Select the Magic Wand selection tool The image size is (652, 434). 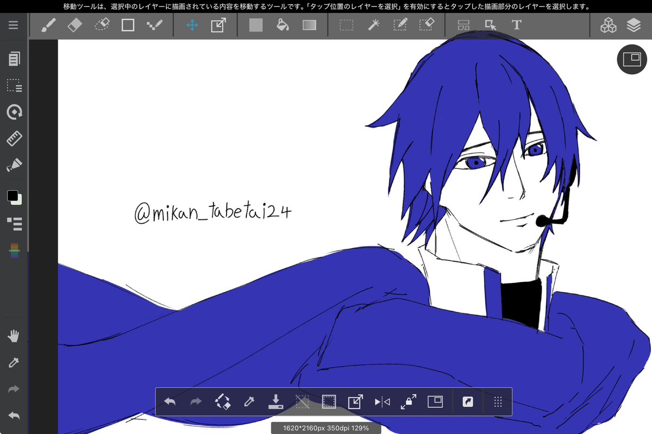[373, 24]
